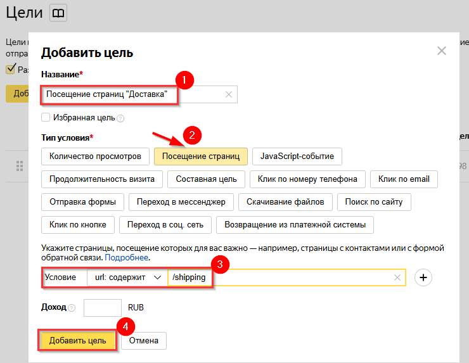The image size is (469, 363).
Task: Clear the goal name field text
Action: click(229, 94)
